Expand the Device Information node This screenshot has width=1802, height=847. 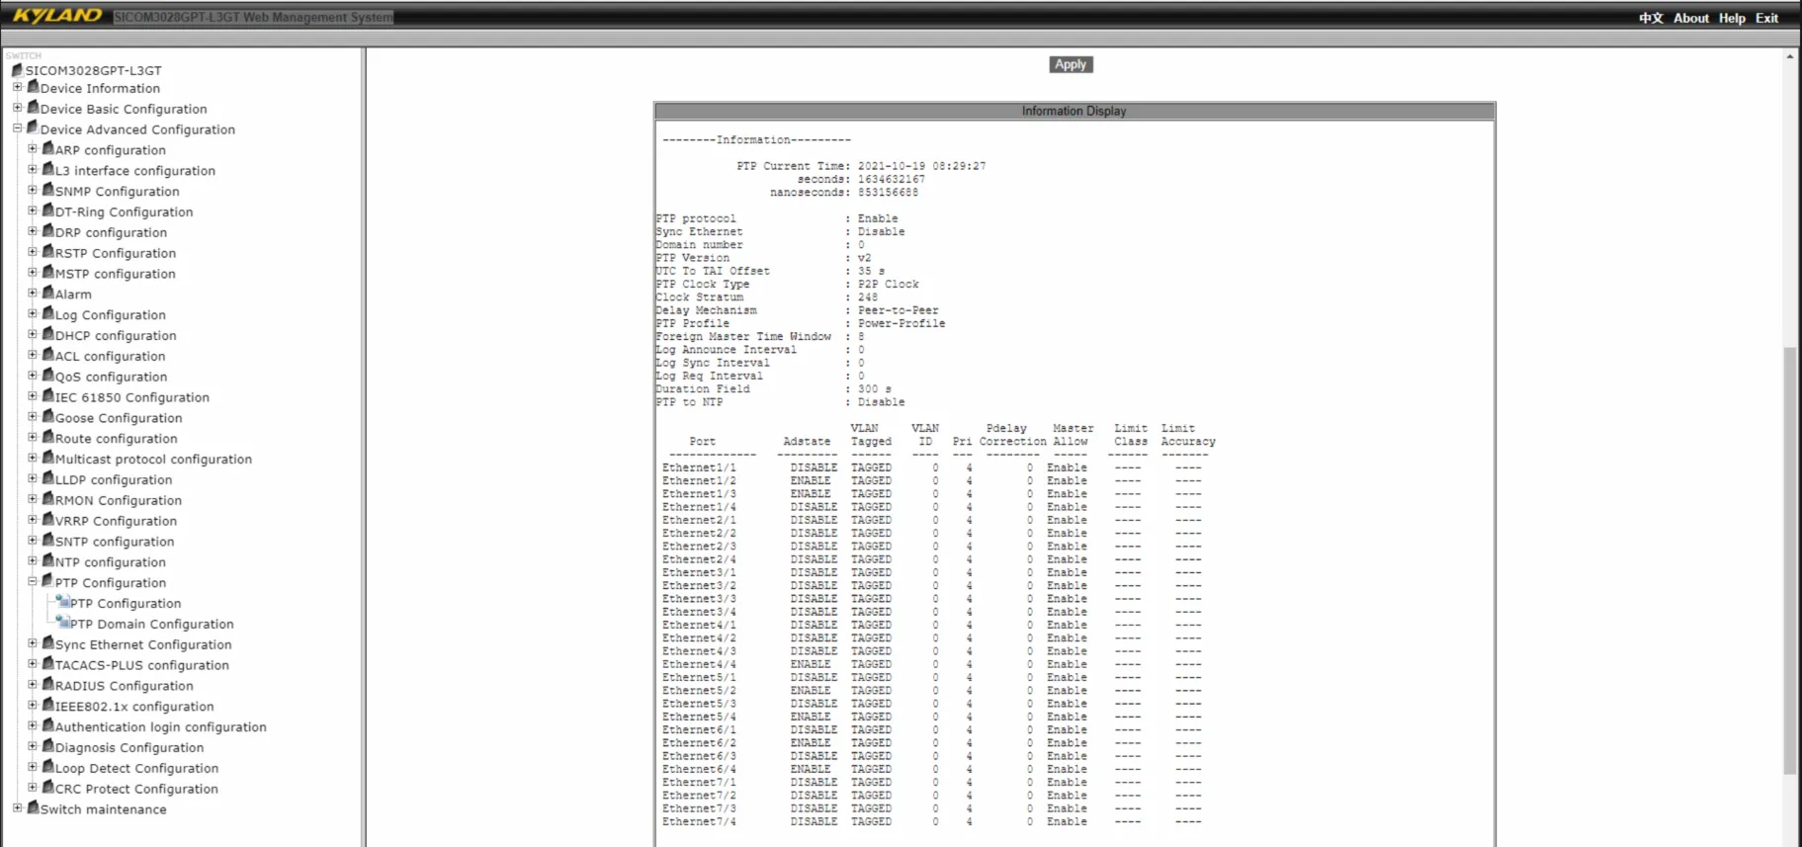tap(17, 87)
